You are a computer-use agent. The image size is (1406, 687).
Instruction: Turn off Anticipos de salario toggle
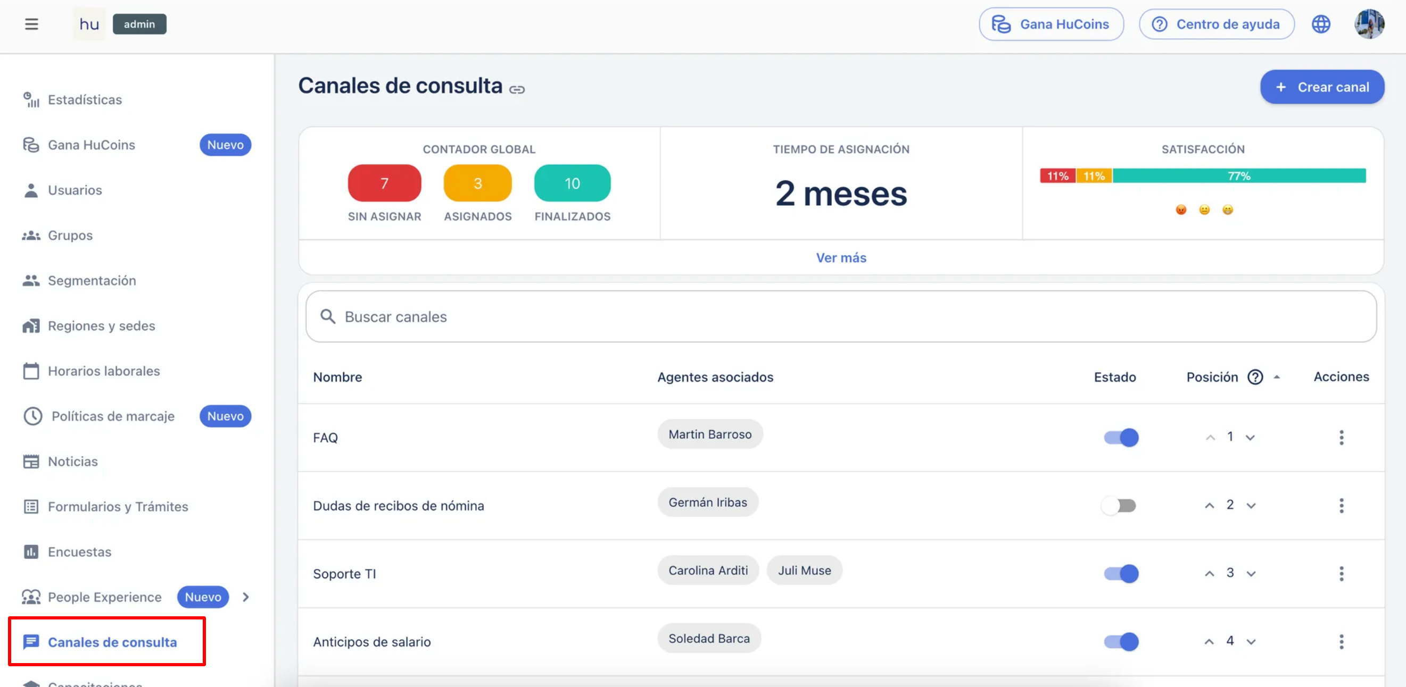1121,641
